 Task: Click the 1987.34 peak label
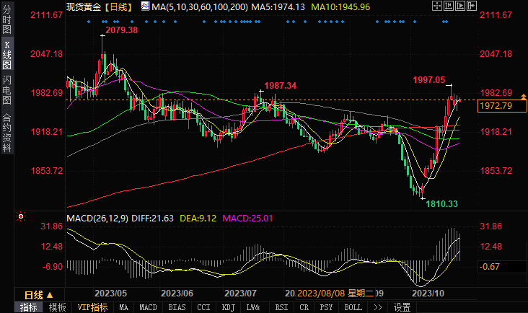[280, 86]
